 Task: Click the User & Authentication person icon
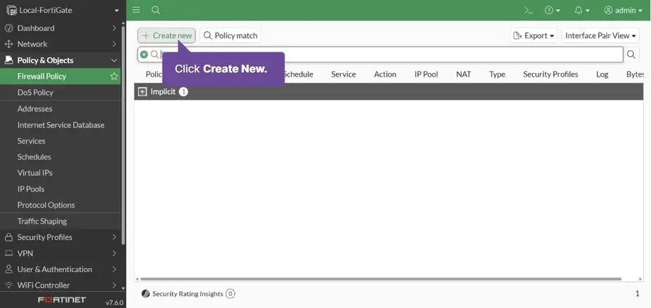point(8,269)
